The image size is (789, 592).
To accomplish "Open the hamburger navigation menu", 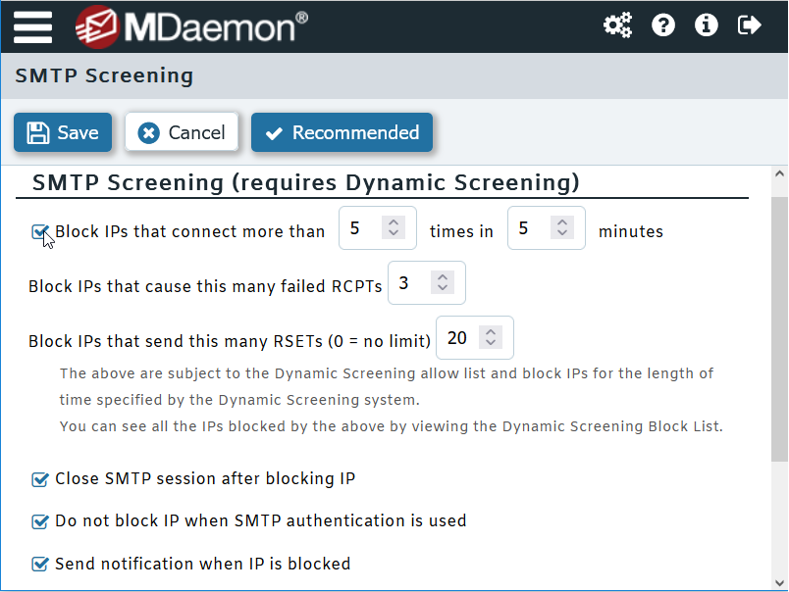I will [32, 26].
